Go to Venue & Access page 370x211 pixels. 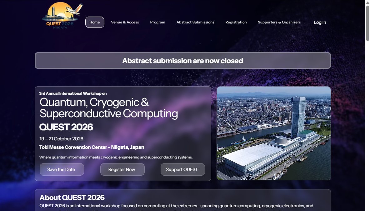coord(125,22)
